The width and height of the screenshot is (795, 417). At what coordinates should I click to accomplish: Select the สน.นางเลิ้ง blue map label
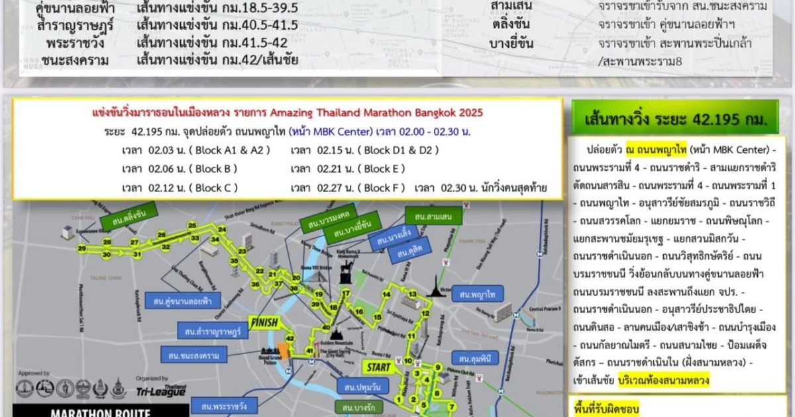tap(393, 239)
